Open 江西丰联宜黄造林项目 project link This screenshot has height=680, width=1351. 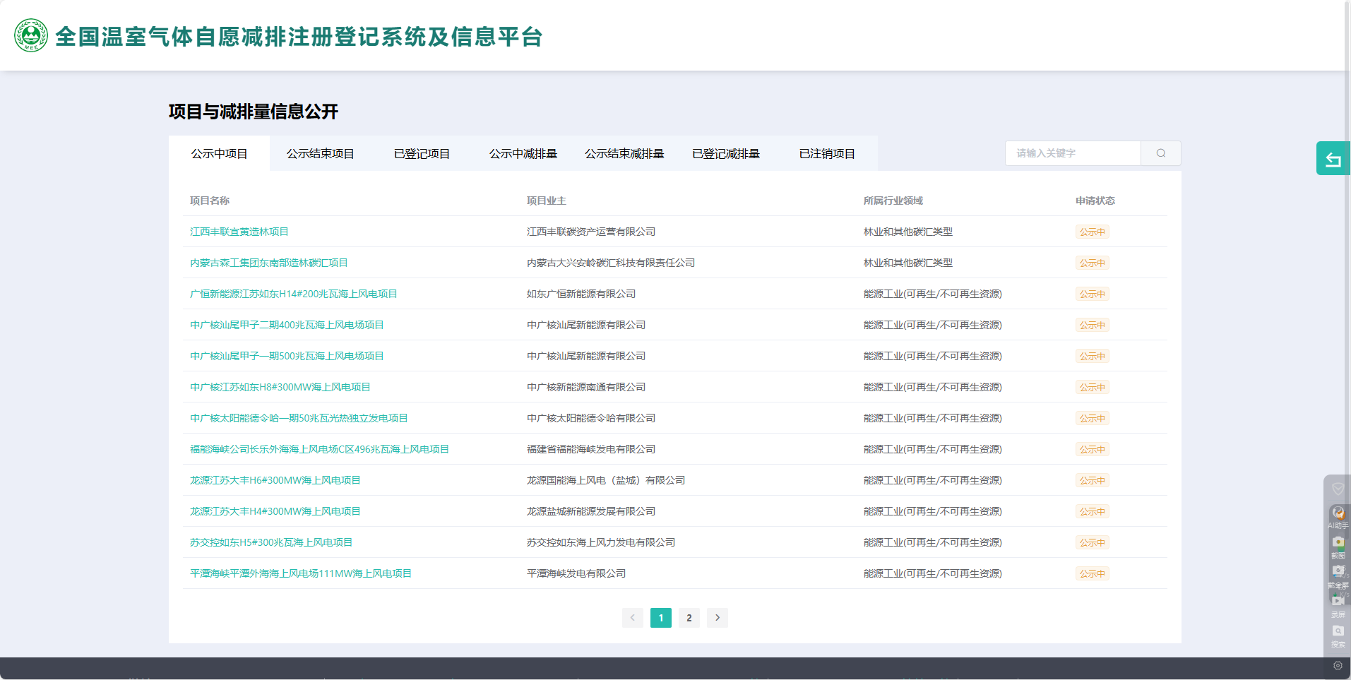[239, 232]
